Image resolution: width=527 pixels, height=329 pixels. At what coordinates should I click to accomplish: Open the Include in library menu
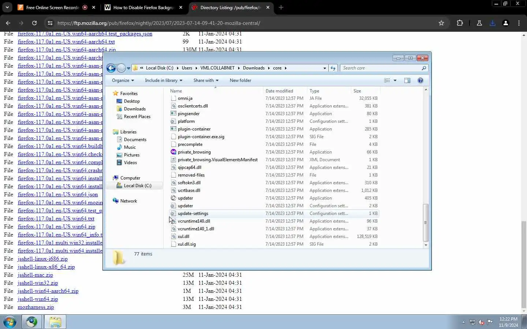tap(164, 80)
